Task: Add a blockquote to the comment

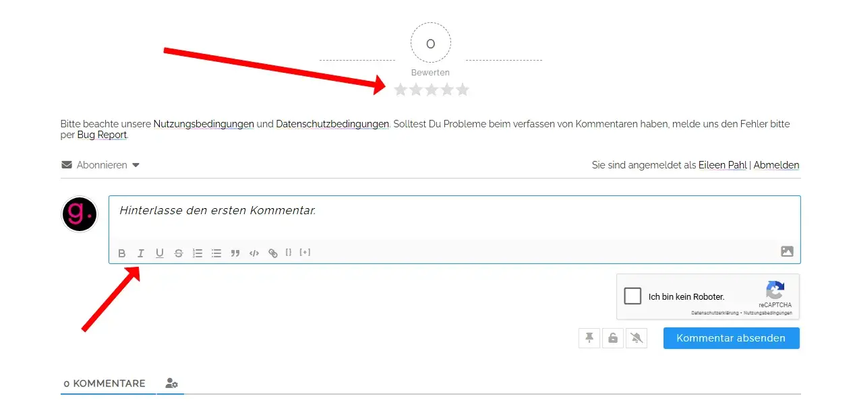Action: [235, 253]
